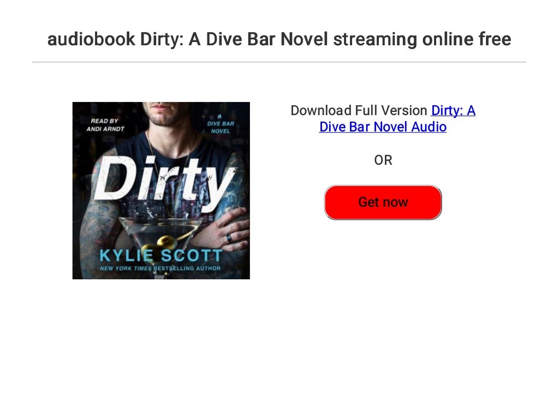Viewport: 559px width, 419px height.
Task: Click the Kylie Scott author name on cover
Action: [161, 255]
